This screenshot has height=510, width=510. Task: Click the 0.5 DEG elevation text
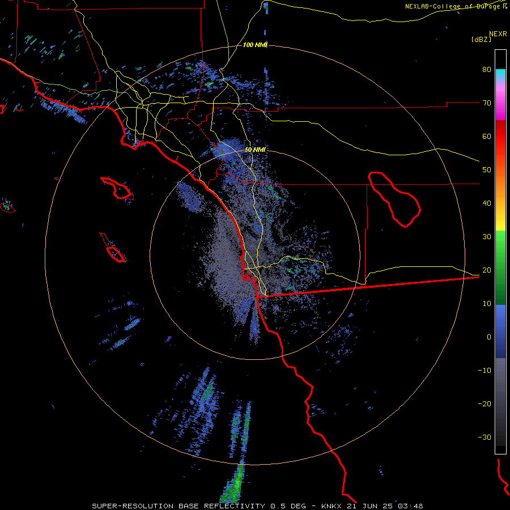pos(288,506)
